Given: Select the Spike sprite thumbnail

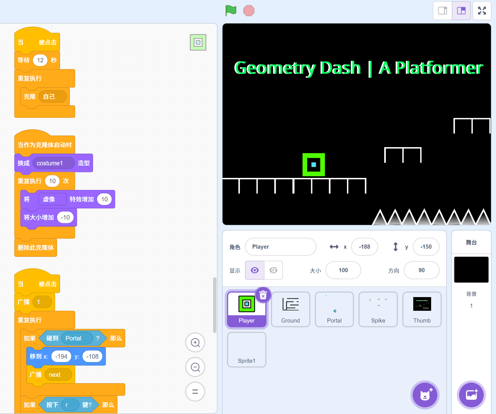Looking at the screenshot, I should click(378, 309).
